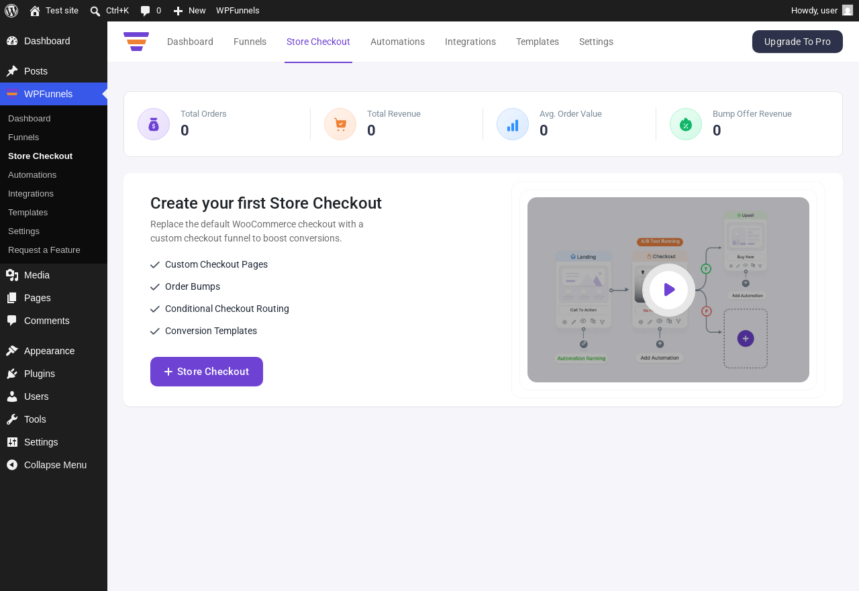Switch to the Funnels tab in header

tap(250, 42)
